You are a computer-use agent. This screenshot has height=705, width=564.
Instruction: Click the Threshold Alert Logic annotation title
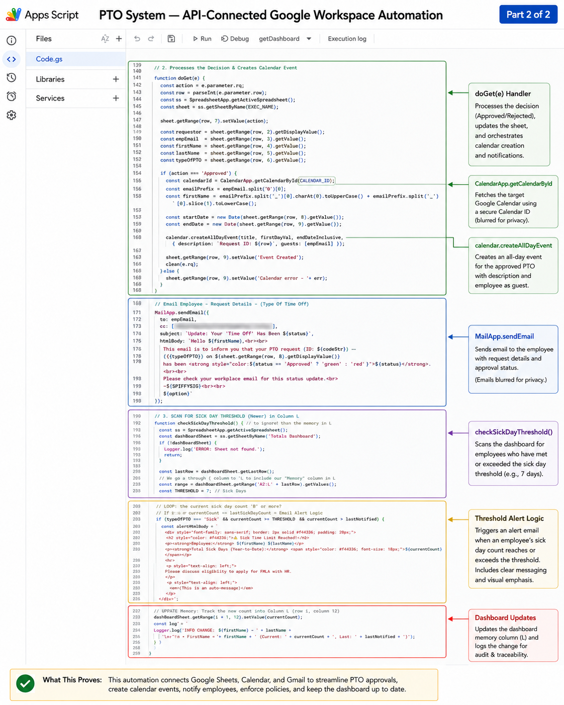tap(509, 518)
